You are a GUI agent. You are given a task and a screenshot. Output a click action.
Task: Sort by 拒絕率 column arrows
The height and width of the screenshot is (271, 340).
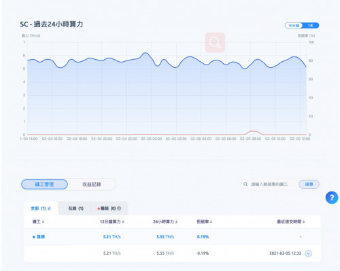coord(211,221)
